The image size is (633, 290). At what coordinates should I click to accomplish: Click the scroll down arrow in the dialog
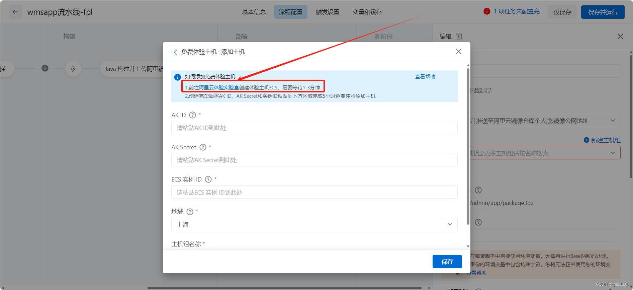[x=468, y=246]
